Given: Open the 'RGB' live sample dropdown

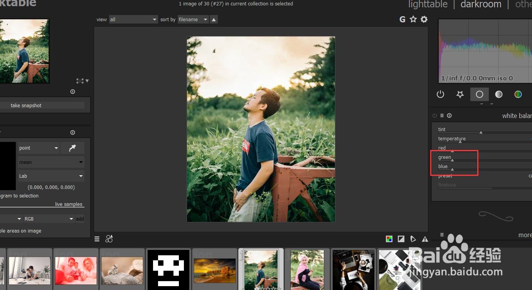Looking at the screenshot, I should tap(49, 219).
